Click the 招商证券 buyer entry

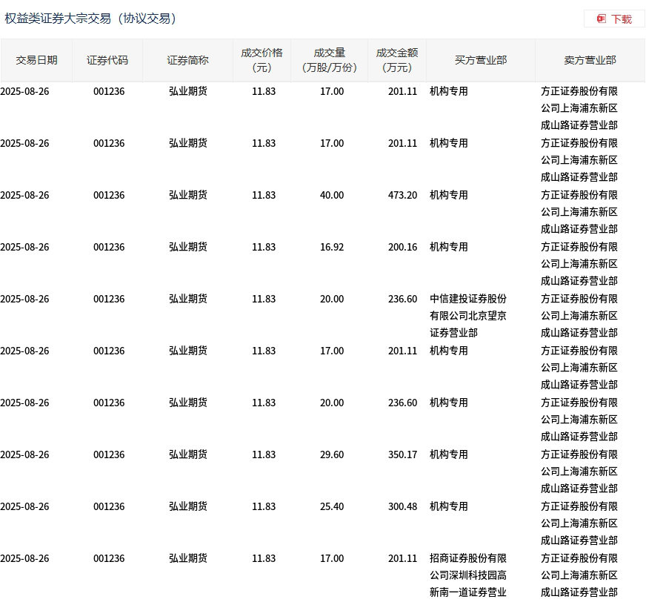(468, 575)
